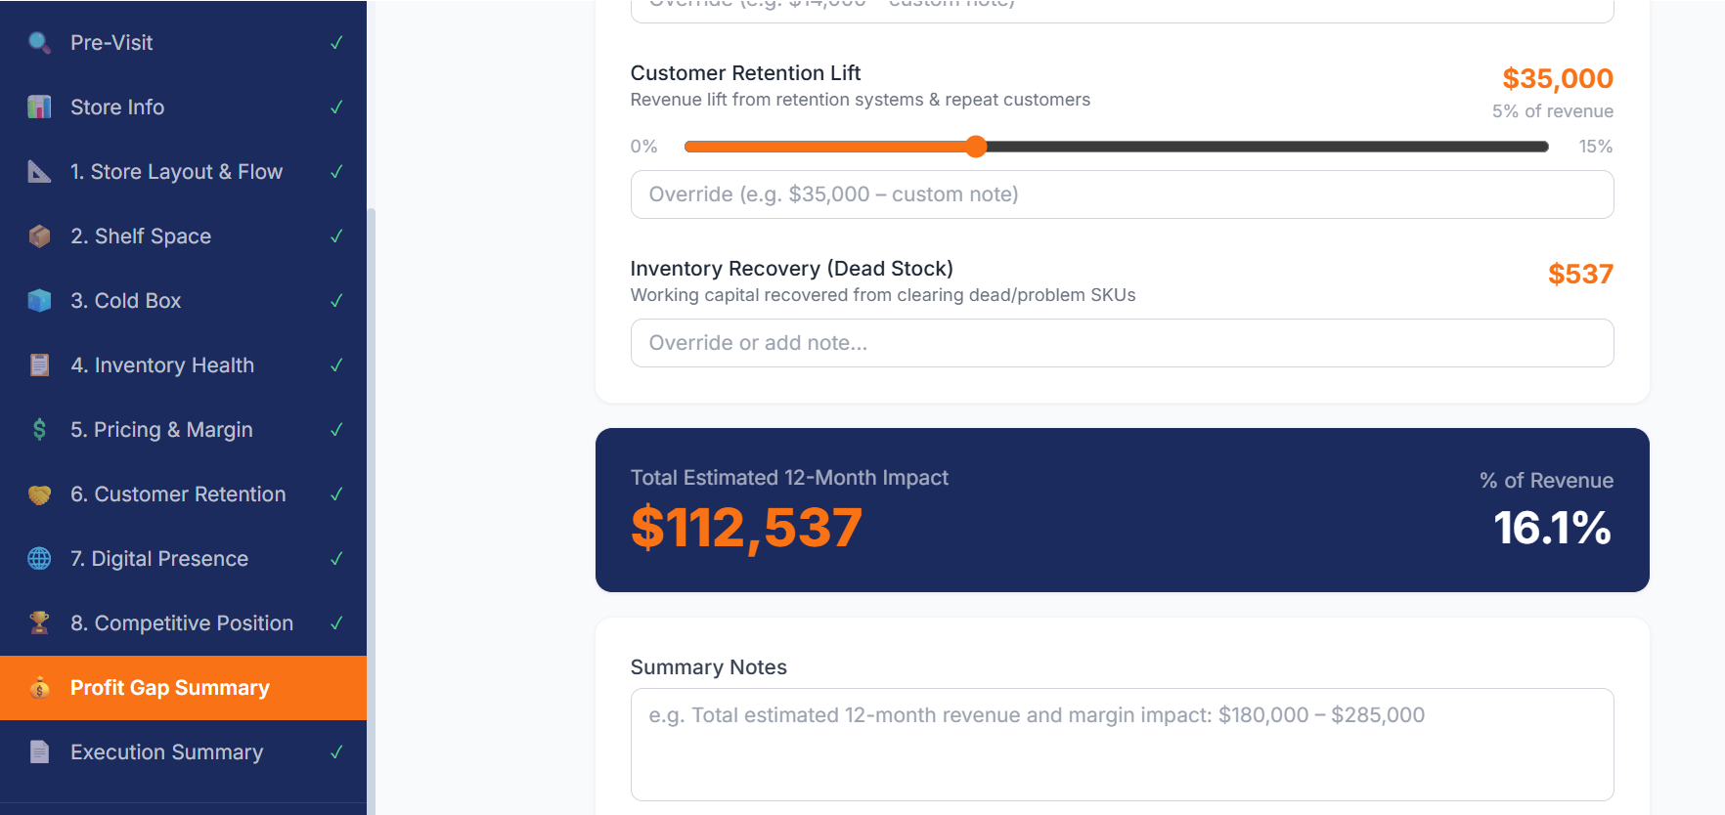Navigate to Digital Presence section

pyautogui.click(x=159, y=559)
